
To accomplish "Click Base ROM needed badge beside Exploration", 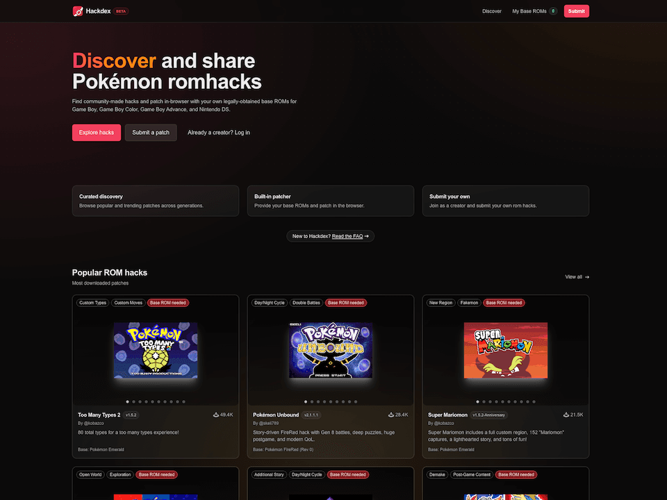I will click(157, 474).
